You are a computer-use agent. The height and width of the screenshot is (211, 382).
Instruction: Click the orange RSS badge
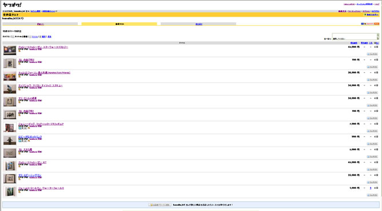click(377, 24)
